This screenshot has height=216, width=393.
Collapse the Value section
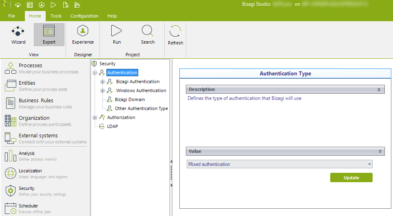[380, 151]
